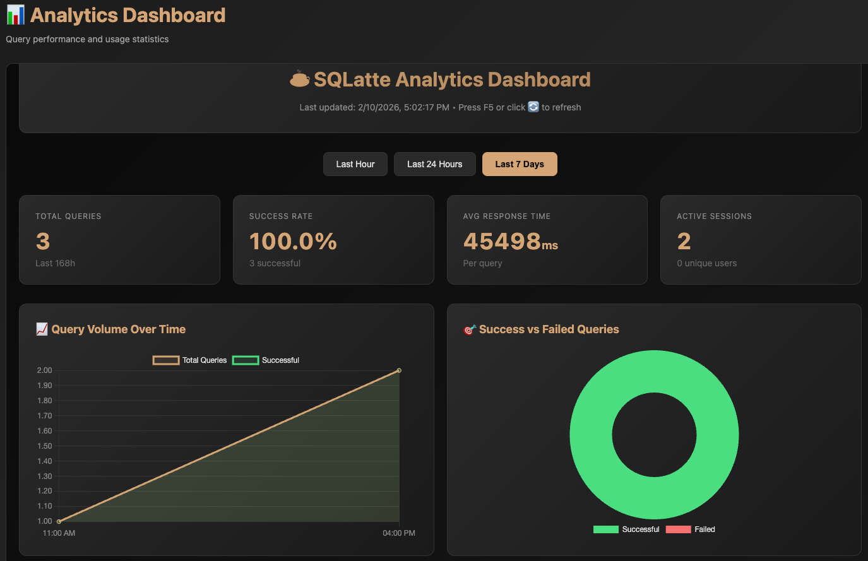The width and height of the screenshot is (868, 561).
Task: Select the red Failed swatch in donut legend
Action: [x=678, y=529]
